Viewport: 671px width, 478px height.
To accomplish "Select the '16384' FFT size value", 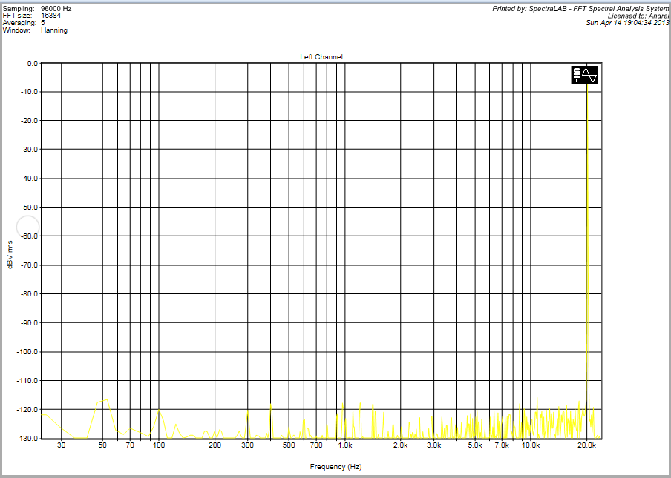I will pos(51,16).
